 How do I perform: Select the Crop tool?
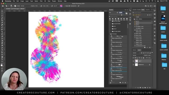[2, 20]
